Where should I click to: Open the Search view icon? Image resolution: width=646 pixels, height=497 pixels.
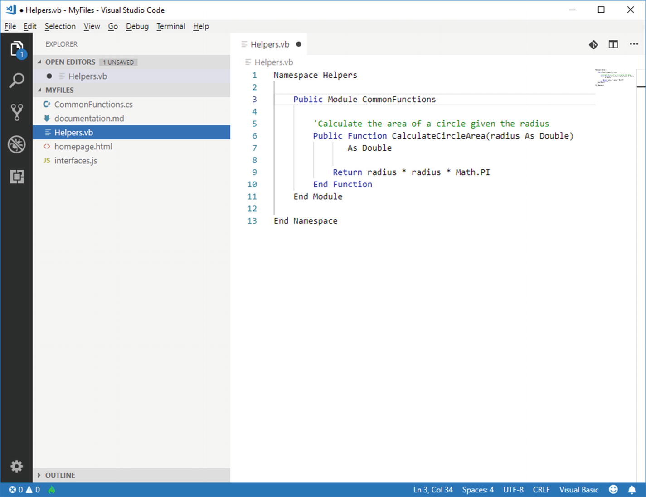pyautogui.click(x=17, y=81)
